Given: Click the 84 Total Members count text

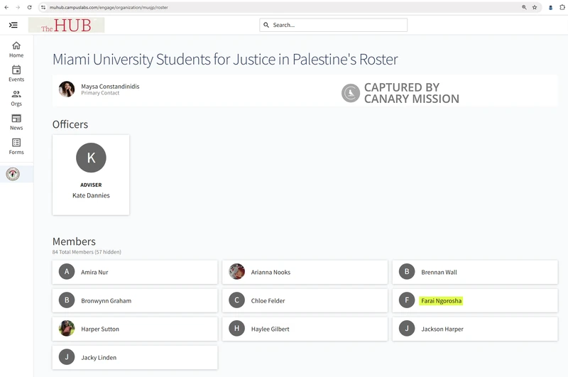Looking at the screenshot, I should click(x=87, y=252).
